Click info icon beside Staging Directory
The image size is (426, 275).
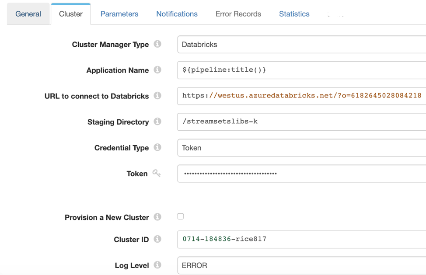pos(157,122)
